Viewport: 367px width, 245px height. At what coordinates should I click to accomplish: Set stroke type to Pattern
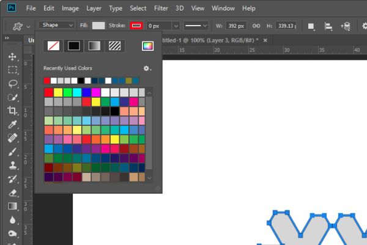pyautogui.click(x=115, y=46)
